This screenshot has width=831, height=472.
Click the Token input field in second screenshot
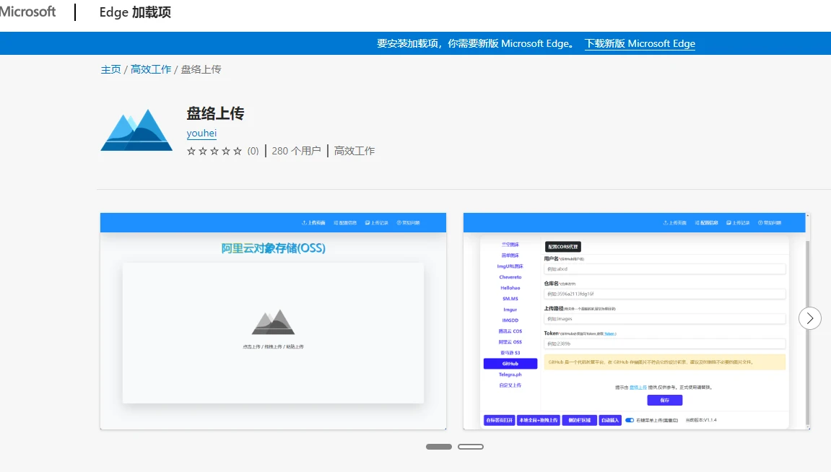(664, 344)
